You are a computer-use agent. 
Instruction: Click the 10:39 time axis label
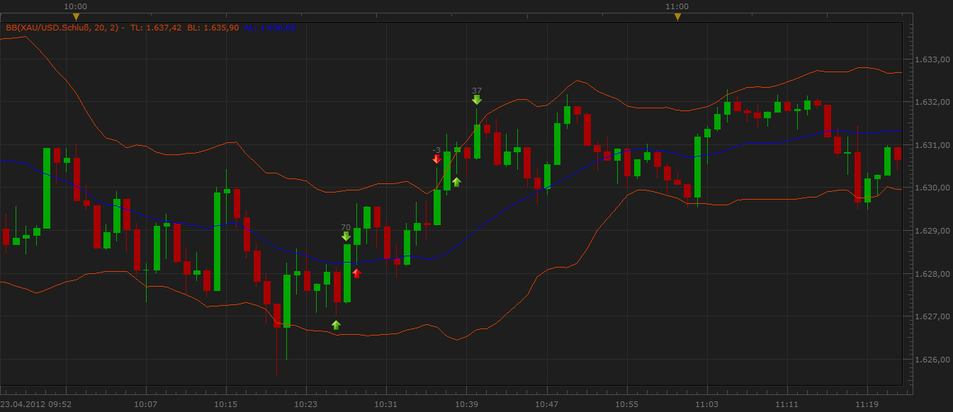[466, 405]
